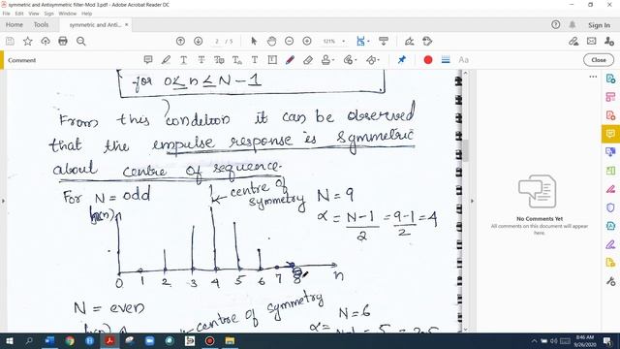Image resolution: width=620 pixels, height=349 pixels.
Task: Bookmark document with star icon
Action: click(28, 41)
